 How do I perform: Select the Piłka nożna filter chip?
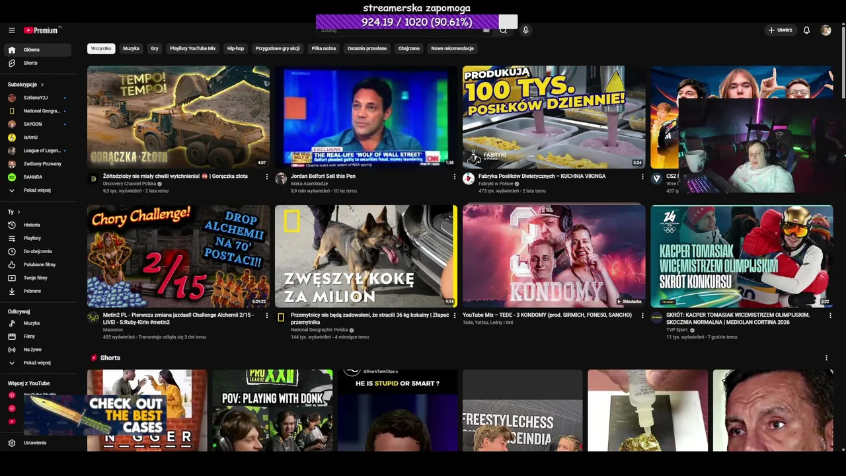[x=324, y=48]
